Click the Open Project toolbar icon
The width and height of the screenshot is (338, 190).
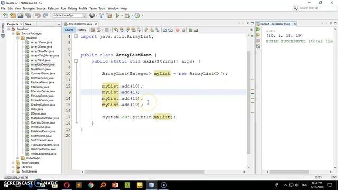[x=21, y=15]
